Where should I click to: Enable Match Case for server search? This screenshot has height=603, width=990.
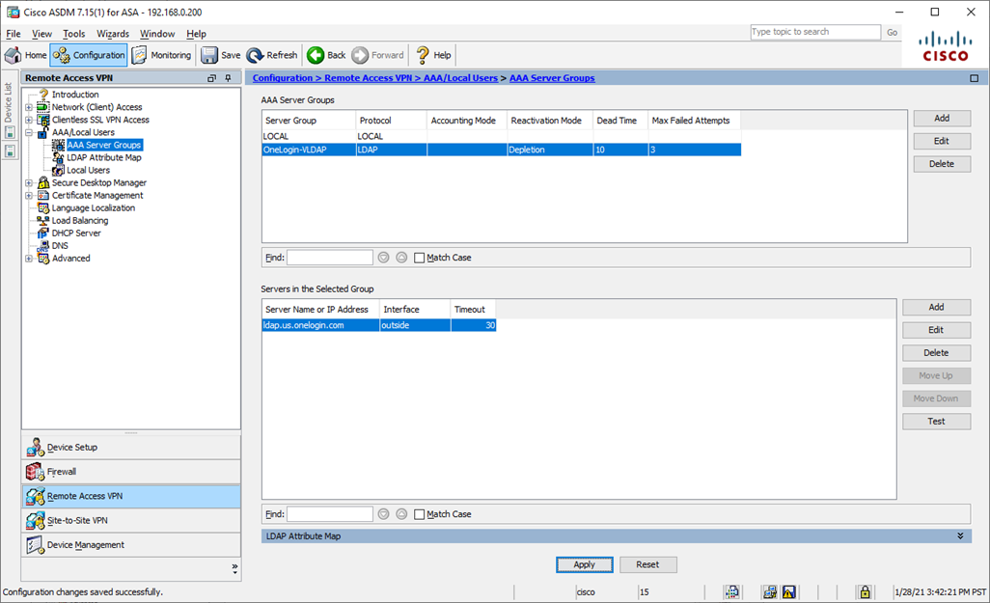pyautogui.click(x=420, y=513)
